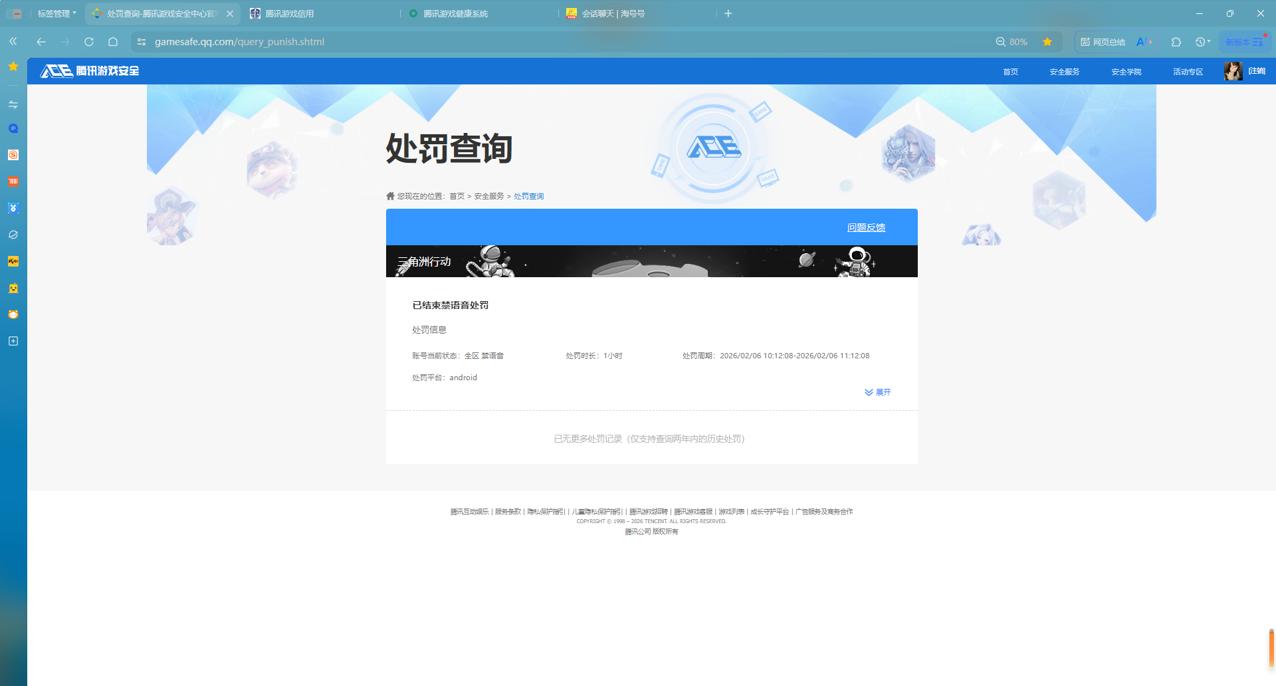The height and width of the screenshot is (686, 1276).
Task: Click the forward navigation arrow
Action: coord(65,41)
